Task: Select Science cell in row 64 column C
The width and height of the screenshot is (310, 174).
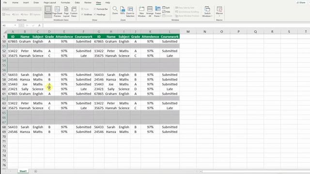Action: [38, 108]
